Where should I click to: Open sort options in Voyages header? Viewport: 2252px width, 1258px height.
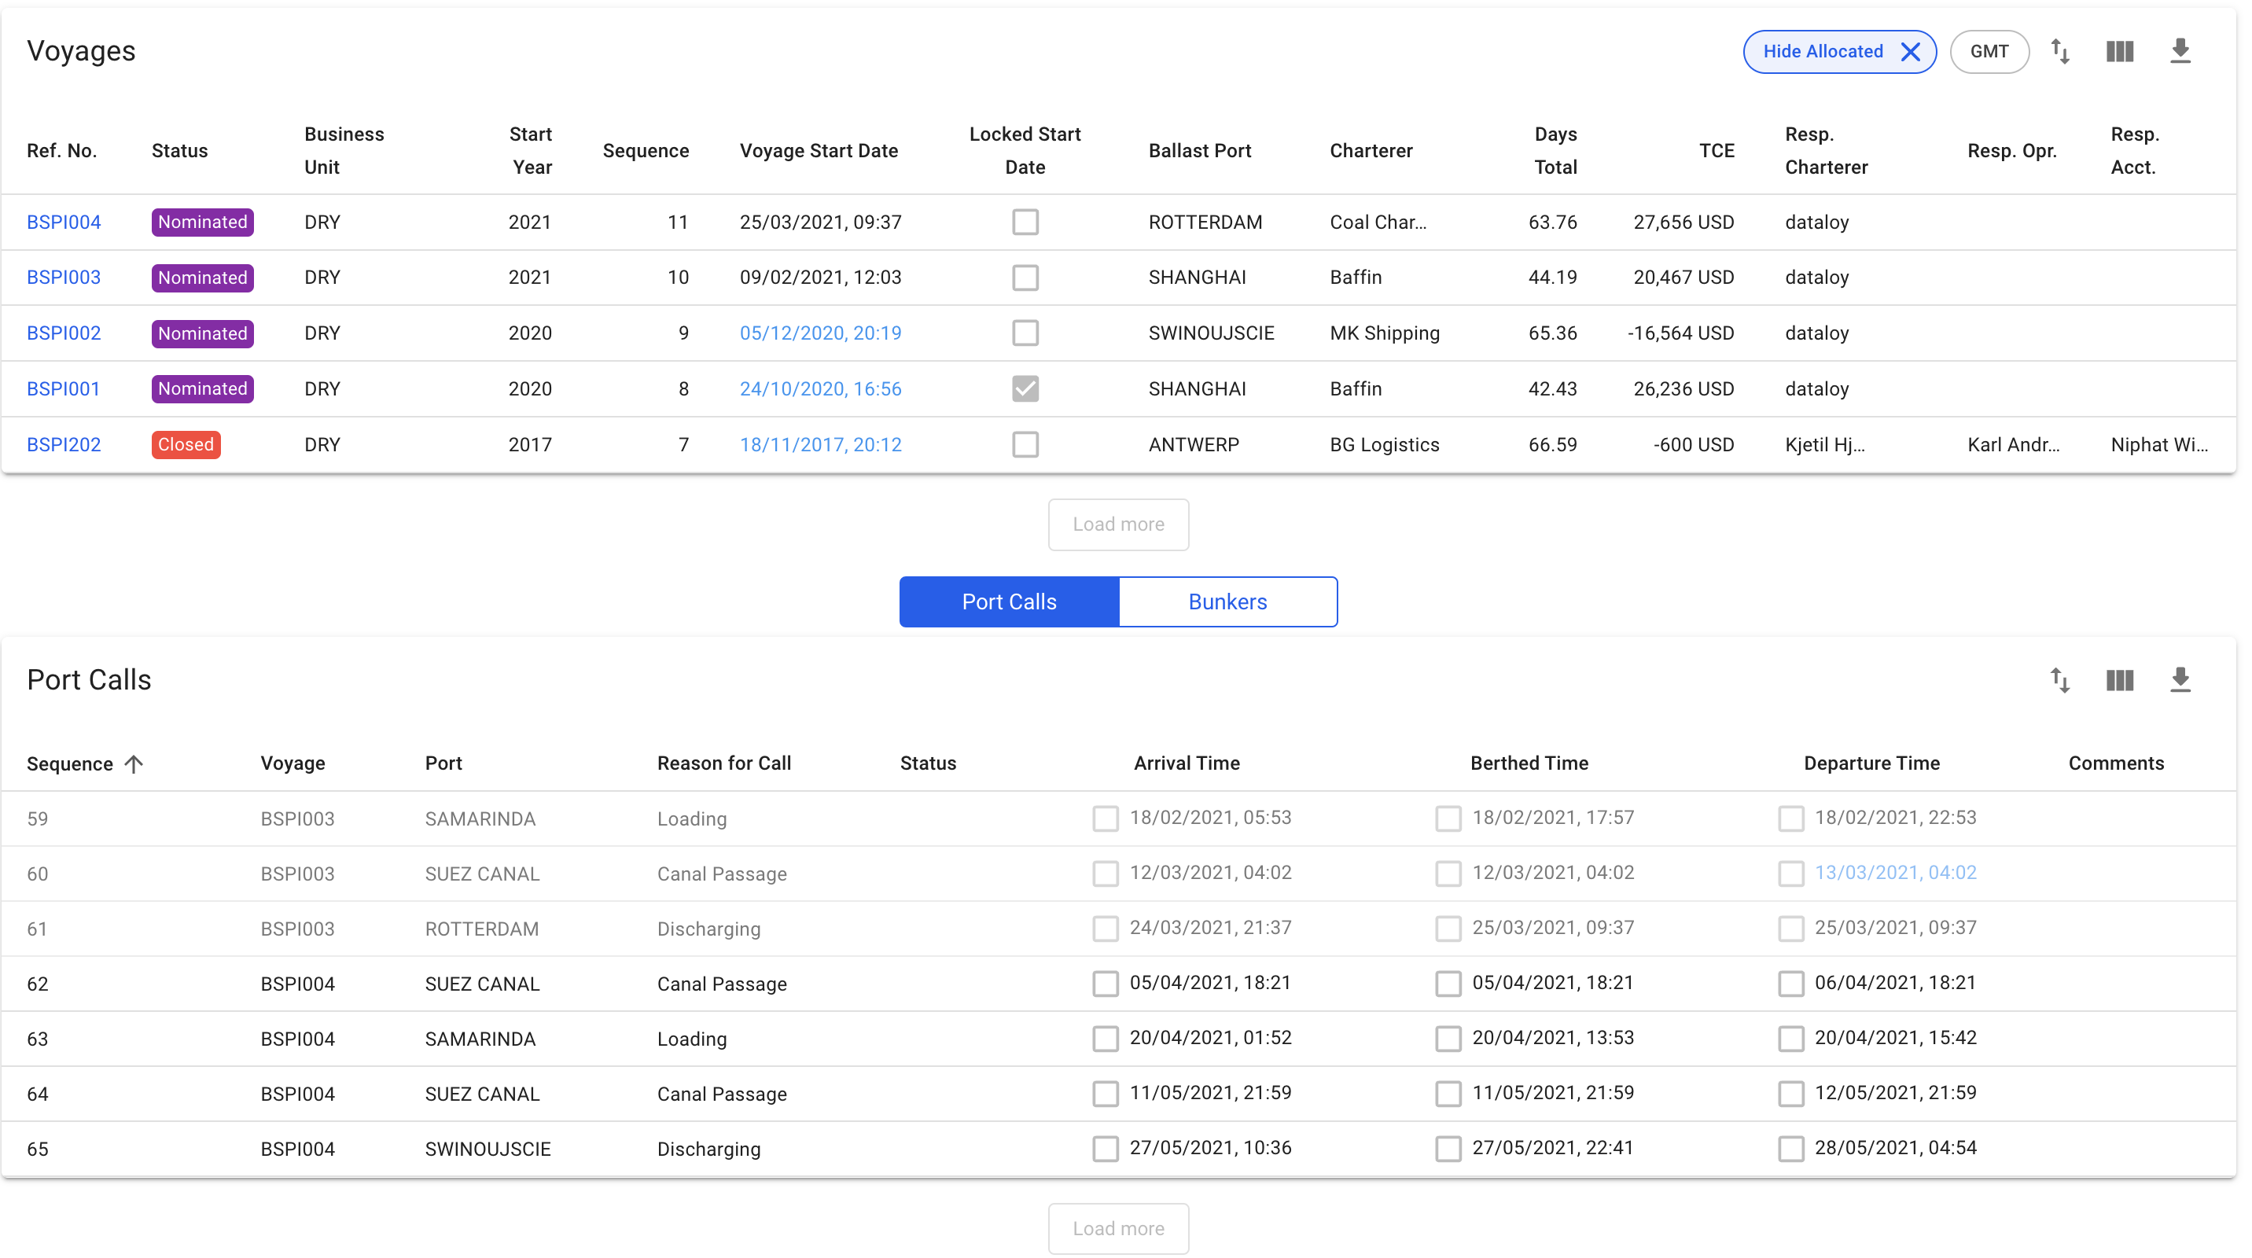(2059, 52)
